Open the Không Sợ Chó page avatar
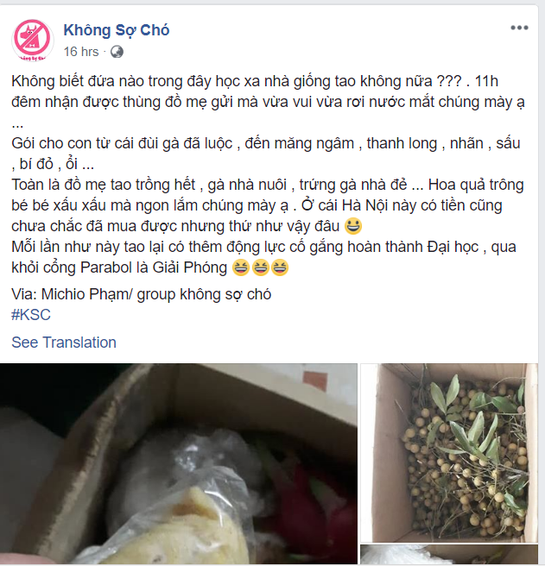 coord(33,40)
